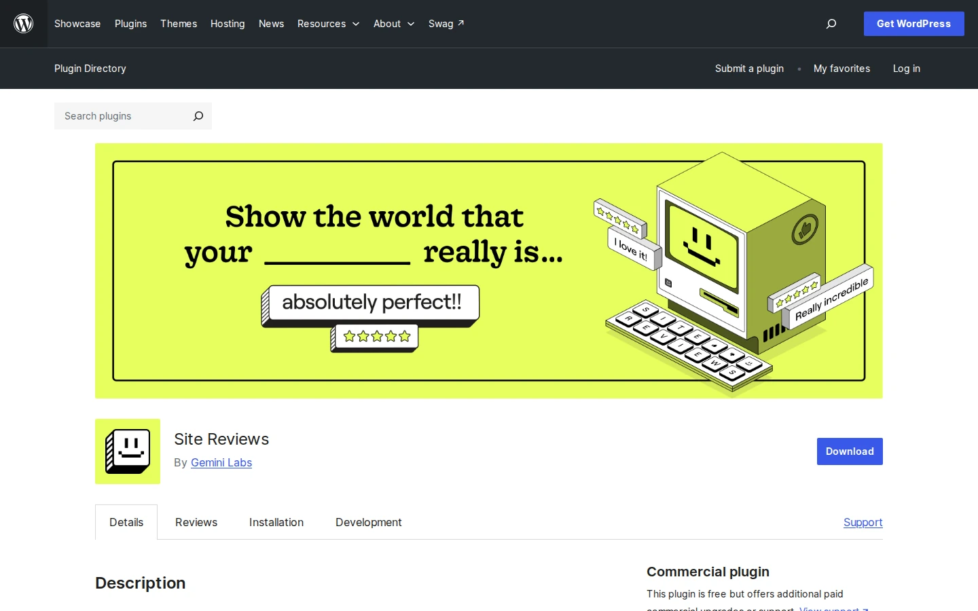The width and height of the screenshot is (978, 611).
Task: Open the header search magnifier icon
Action: [831, 24]
